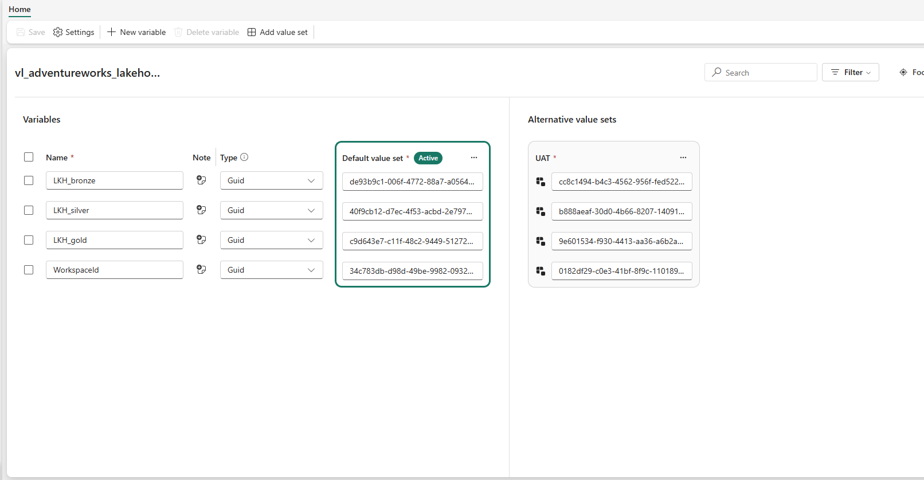Click the Note column header

[202, 158]
